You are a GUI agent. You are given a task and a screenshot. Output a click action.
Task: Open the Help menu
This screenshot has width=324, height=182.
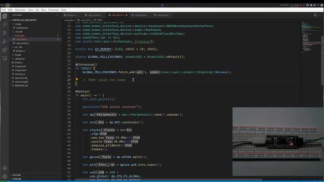pyautogui.click(x=63, y=10)
